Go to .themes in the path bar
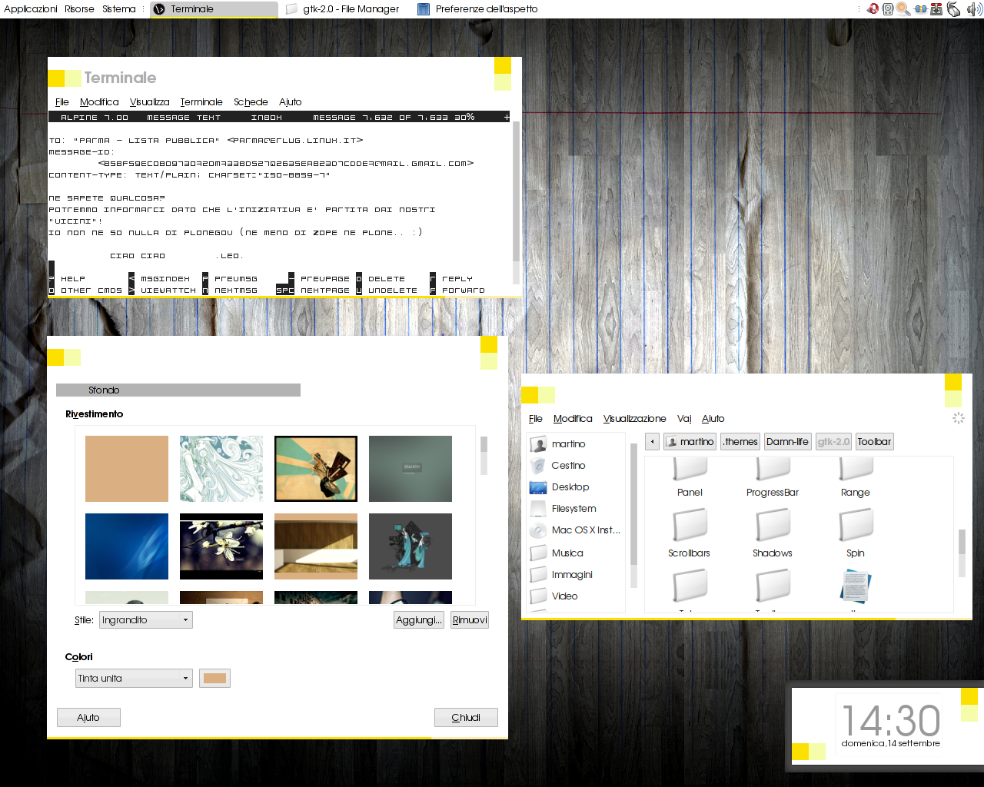The width and height of the screenshot is (984, 787). pyautogui.click(x=740, y=441)
